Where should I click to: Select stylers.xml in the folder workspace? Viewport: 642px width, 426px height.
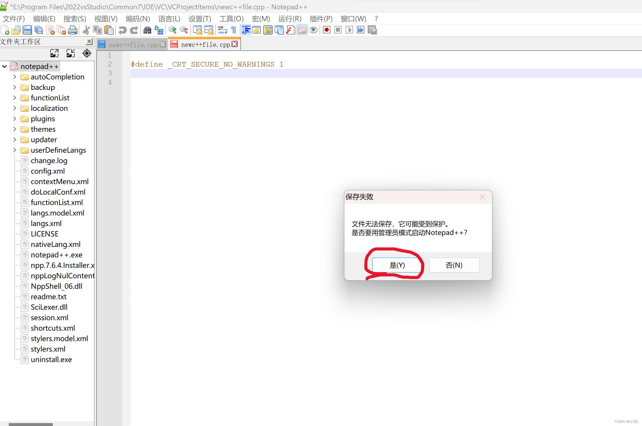(48, 349)
